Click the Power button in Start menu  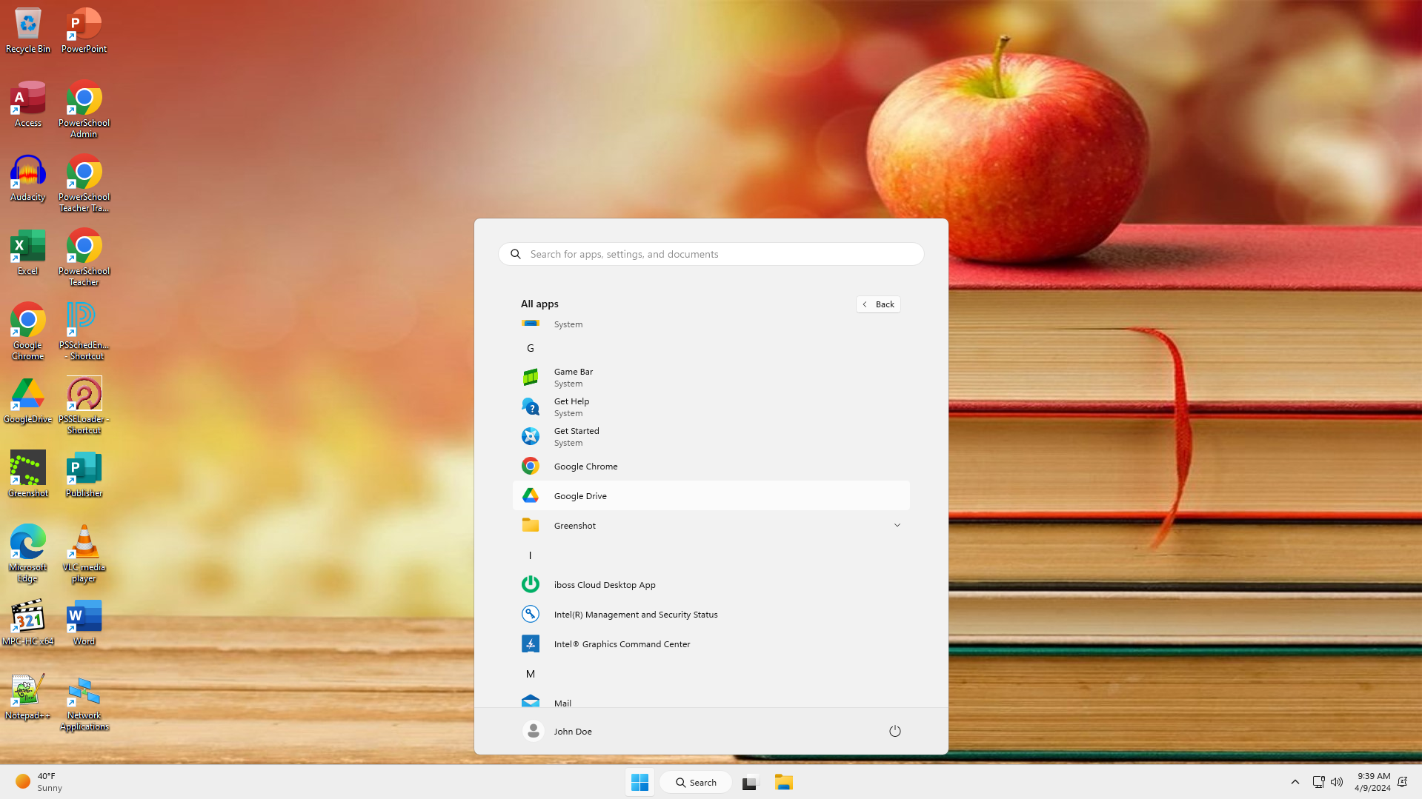[x=894, y=731]
